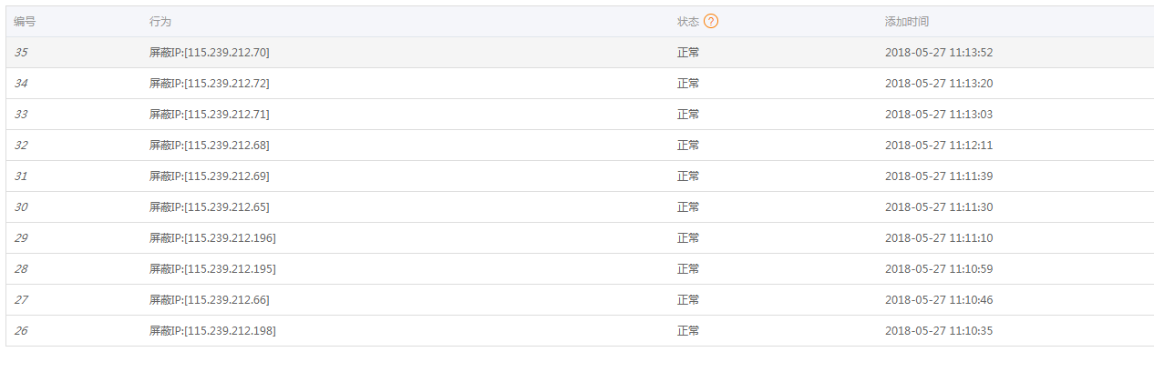The height and width of the screenshot is (382, 1154).
Task: Click the help question mark beside 状态
Action: pyautogui.click(x=711, y=21)
